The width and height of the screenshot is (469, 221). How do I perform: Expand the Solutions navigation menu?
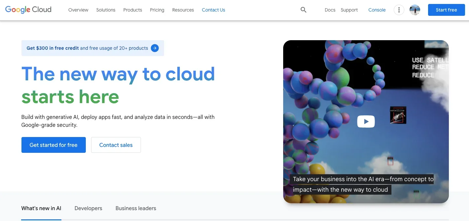pyautogui.click(x=106, y=10)
